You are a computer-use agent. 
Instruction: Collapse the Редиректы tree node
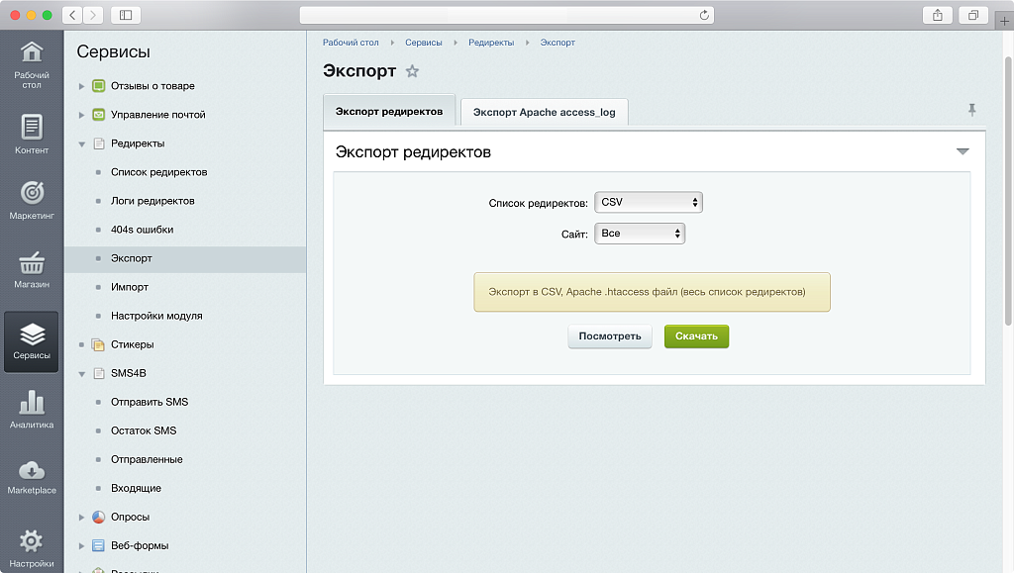[82, 143]
